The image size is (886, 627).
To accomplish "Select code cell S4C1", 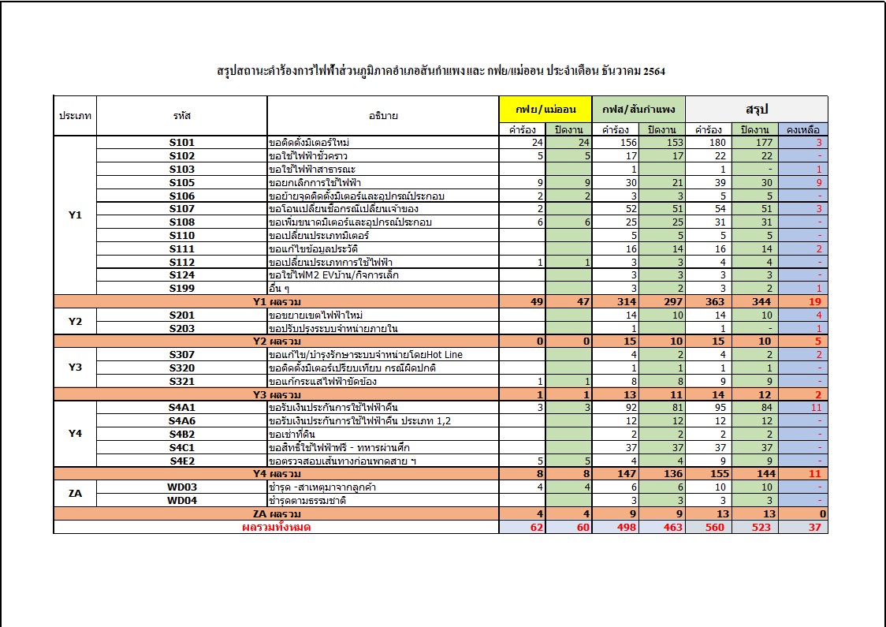I will click(x=182, y=447).
